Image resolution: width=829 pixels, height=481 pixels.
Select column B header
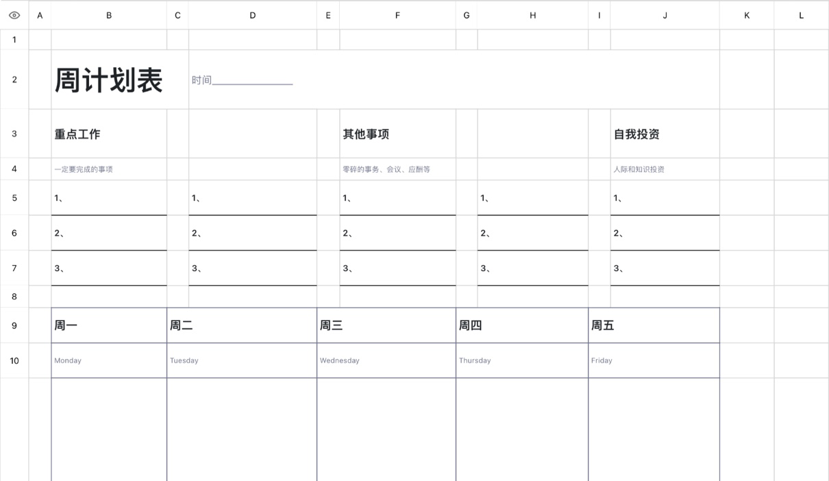109,15
